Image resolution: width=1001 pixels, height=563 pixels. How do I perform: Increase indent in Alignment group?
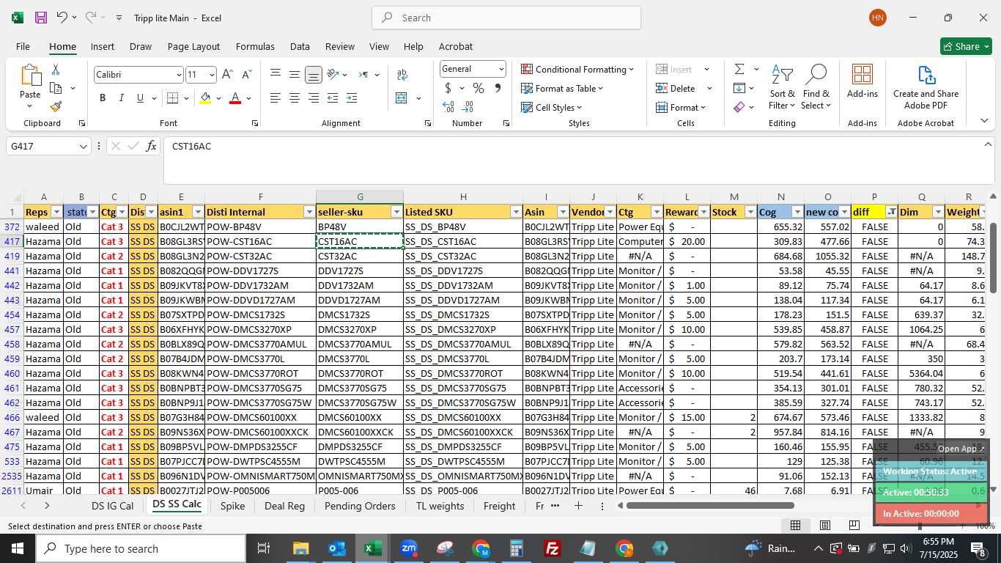click(351, 98)
